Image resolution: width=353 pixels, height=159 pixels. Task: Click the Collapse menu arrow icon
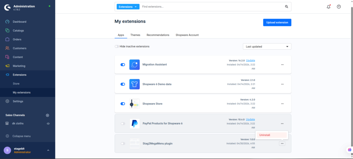point(8,136)
